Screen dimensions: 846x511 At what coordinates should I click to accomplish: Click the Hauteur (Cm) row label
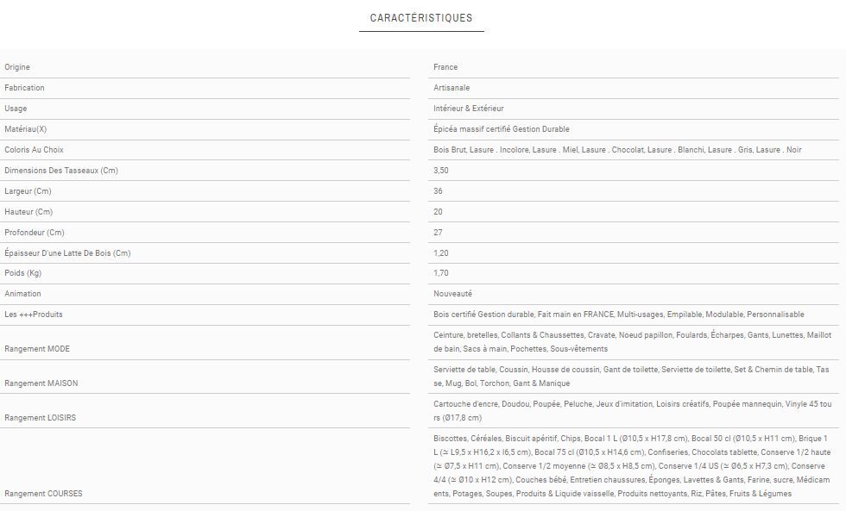click(x=28, y=212)
